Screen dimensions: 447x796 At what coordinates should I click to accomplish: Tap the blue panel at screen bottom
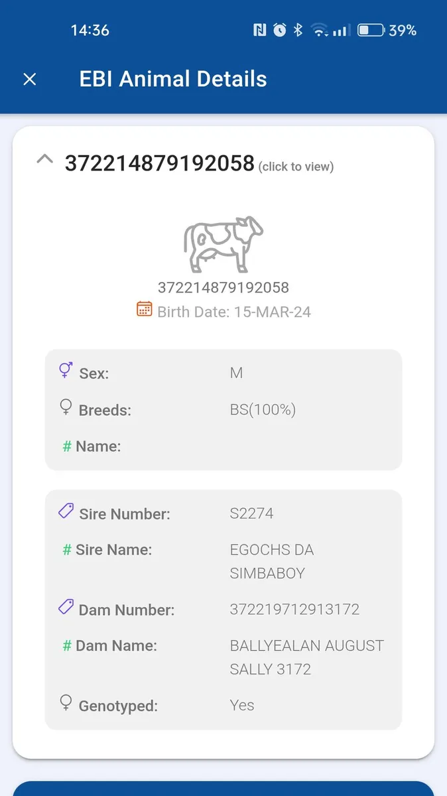pos(223,788)
